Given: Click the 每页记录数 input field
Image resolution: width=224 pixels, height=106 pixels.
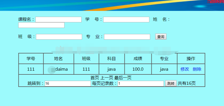Looking at the screenshot, I should tap(141, 83).
